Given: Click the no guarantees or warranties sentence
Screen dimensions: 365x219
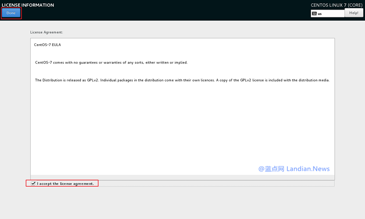Looking at the screenshot, I should (x=111, y=63).
